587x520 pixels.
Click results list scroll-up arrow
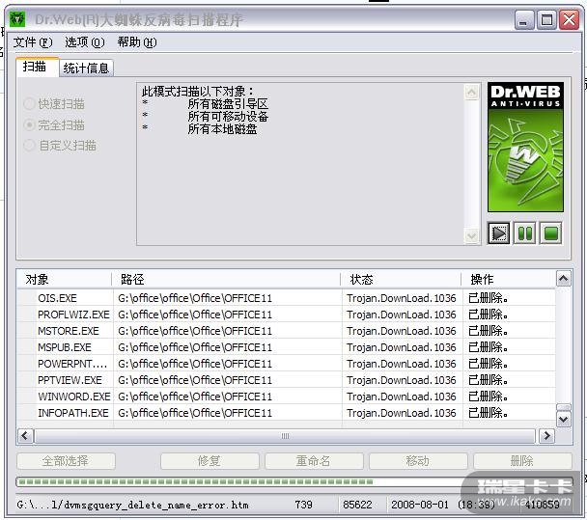coord(564,279)
